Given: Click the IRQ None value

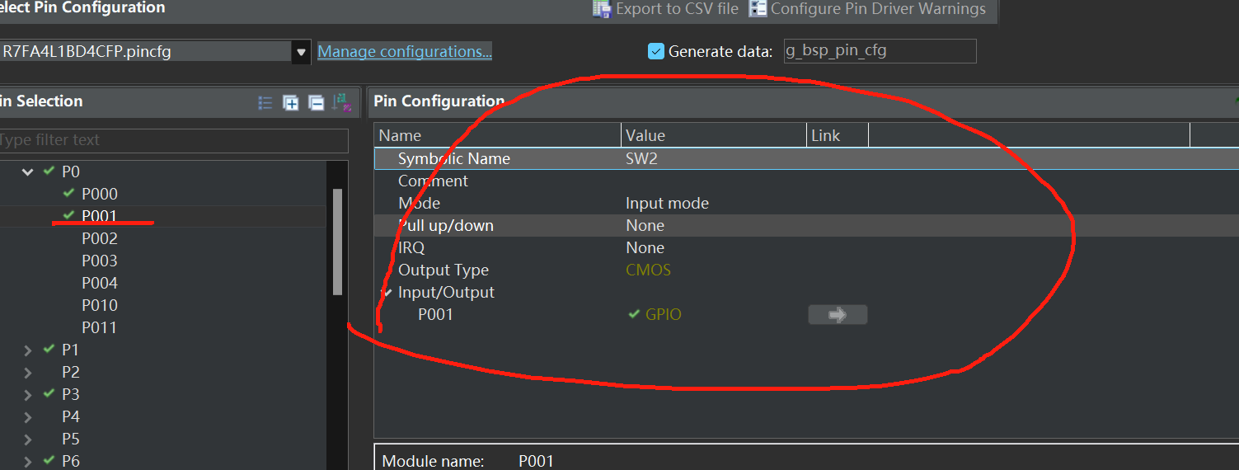Looking at the screenshot, I should [645, 247].
